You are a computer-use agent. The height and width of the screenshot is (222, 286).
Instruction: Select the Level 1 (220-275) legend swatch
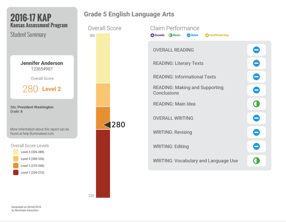[x=16, y=172]
